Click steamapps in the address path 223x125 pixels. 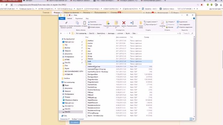(x=111, y=33)
